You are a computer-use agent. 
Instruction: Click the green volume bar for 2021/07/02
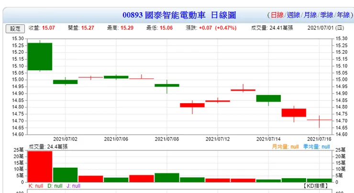65,175
